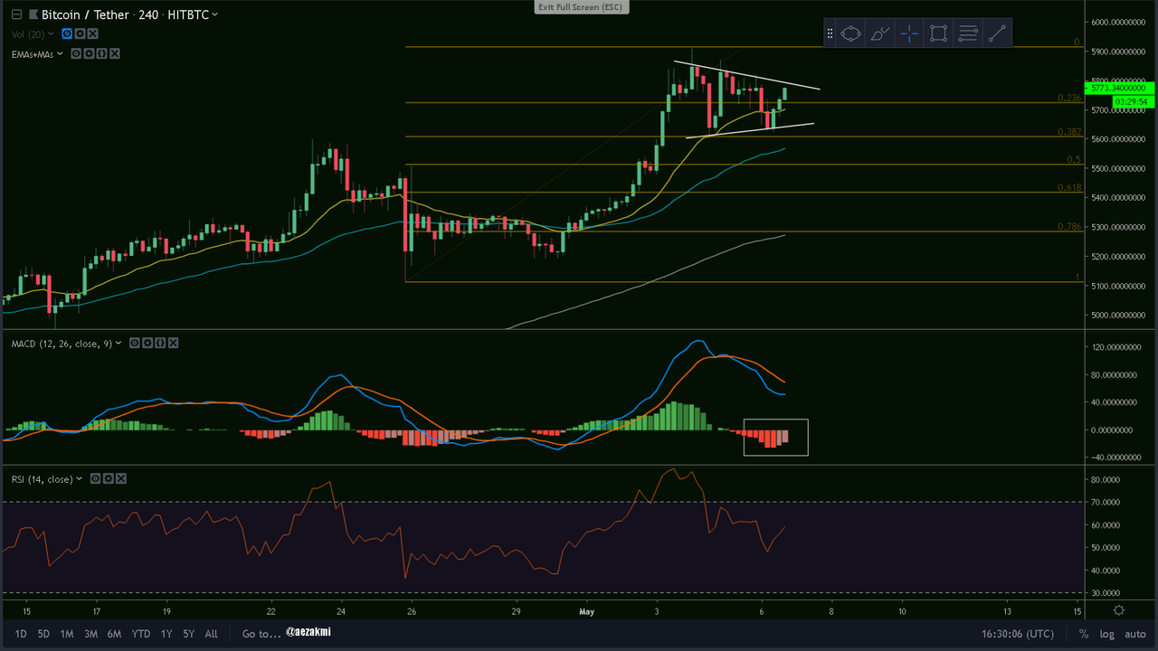Expand the MACD (12, 26, close, 9) menu
The width and height of the screenshot is (1158, 651).
pyautogui.click(x=119, y=344)
